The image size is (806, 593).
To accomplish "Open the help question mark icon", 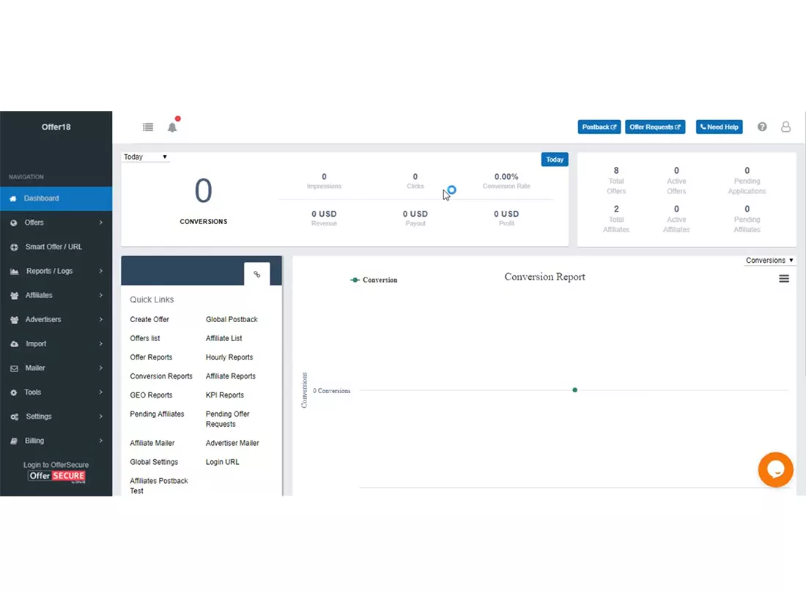I will tap(762, 127).
